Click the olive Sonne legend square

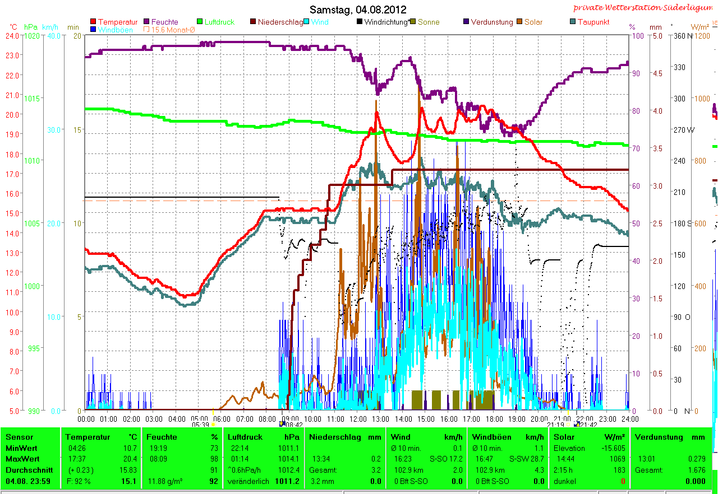coord(413,22)
